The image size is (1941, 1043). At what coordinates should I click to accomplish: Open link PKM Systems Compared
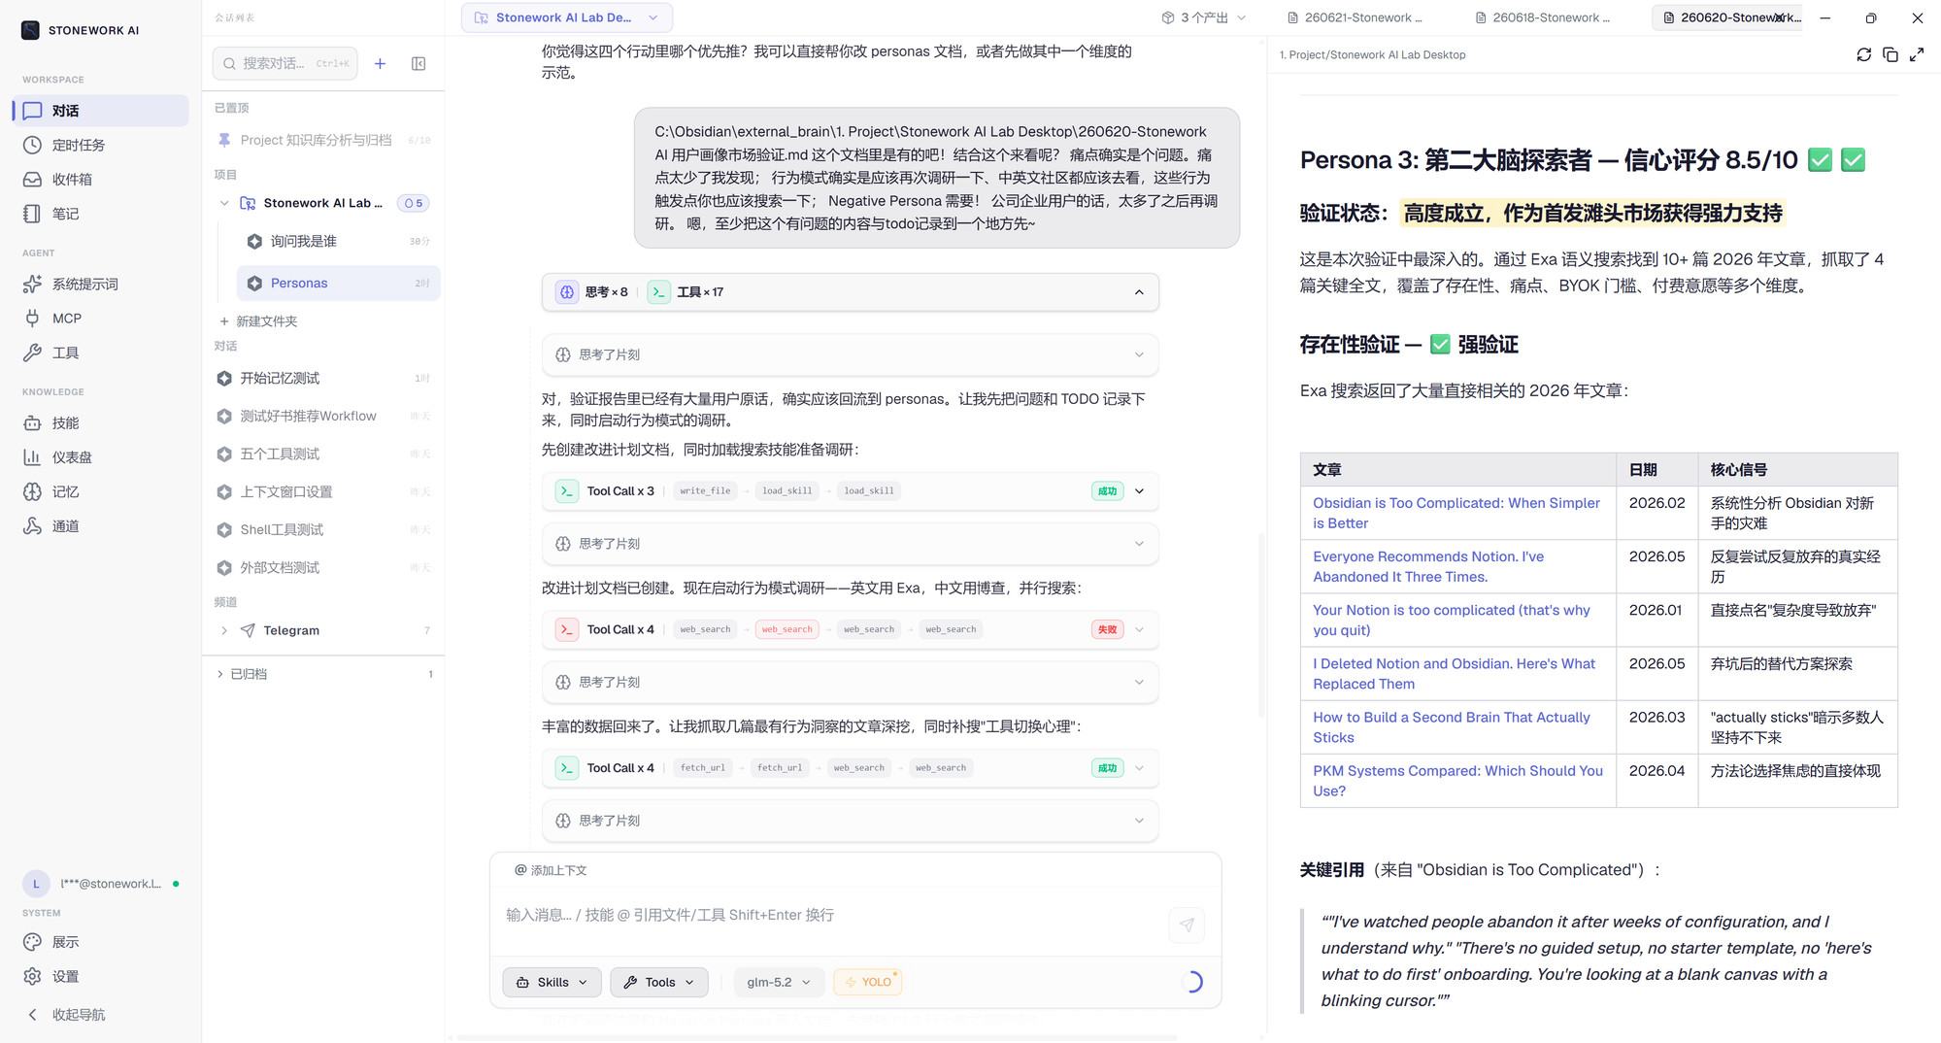click(x=1458, y=781)
